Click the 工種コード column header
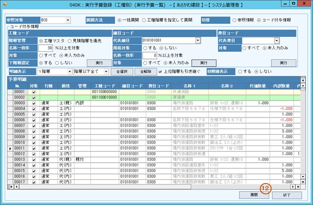This screenshot has height=205, width=313. [x=104, y=86]
